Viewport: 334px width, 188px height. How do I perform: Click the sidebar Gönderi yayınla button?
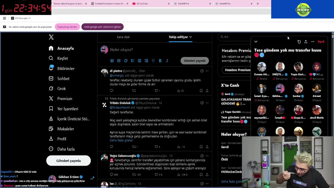[68, 161]
